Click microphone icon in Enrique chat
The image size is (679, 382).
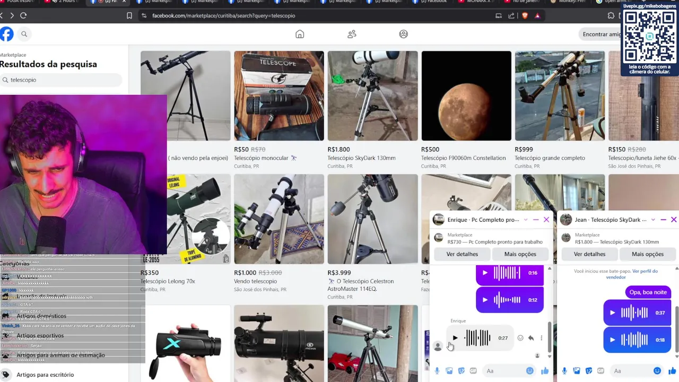[x=437, y=371]
